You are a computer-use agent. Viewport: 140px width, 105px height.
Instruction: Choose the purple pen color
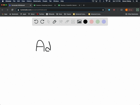pos(104,22)
